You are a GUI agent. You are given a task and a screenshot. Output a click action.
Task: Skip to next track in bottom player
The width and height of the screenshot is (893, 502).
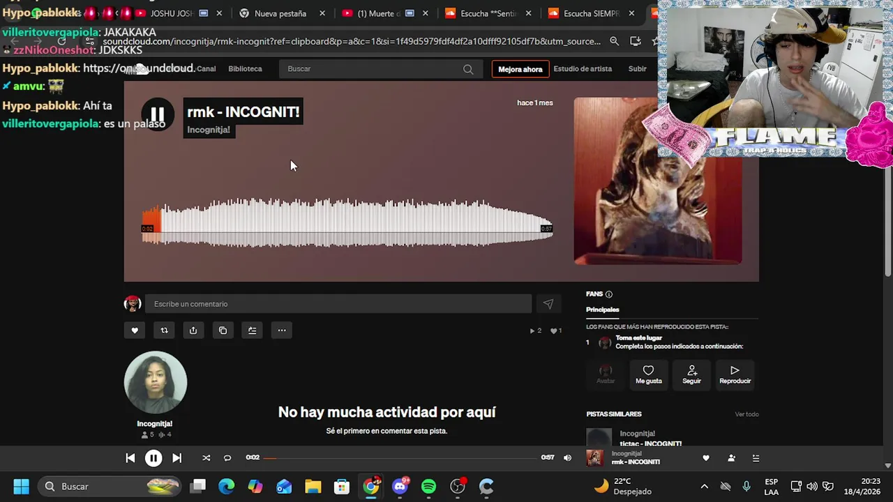pyautogui.click(x=177, y=458)
